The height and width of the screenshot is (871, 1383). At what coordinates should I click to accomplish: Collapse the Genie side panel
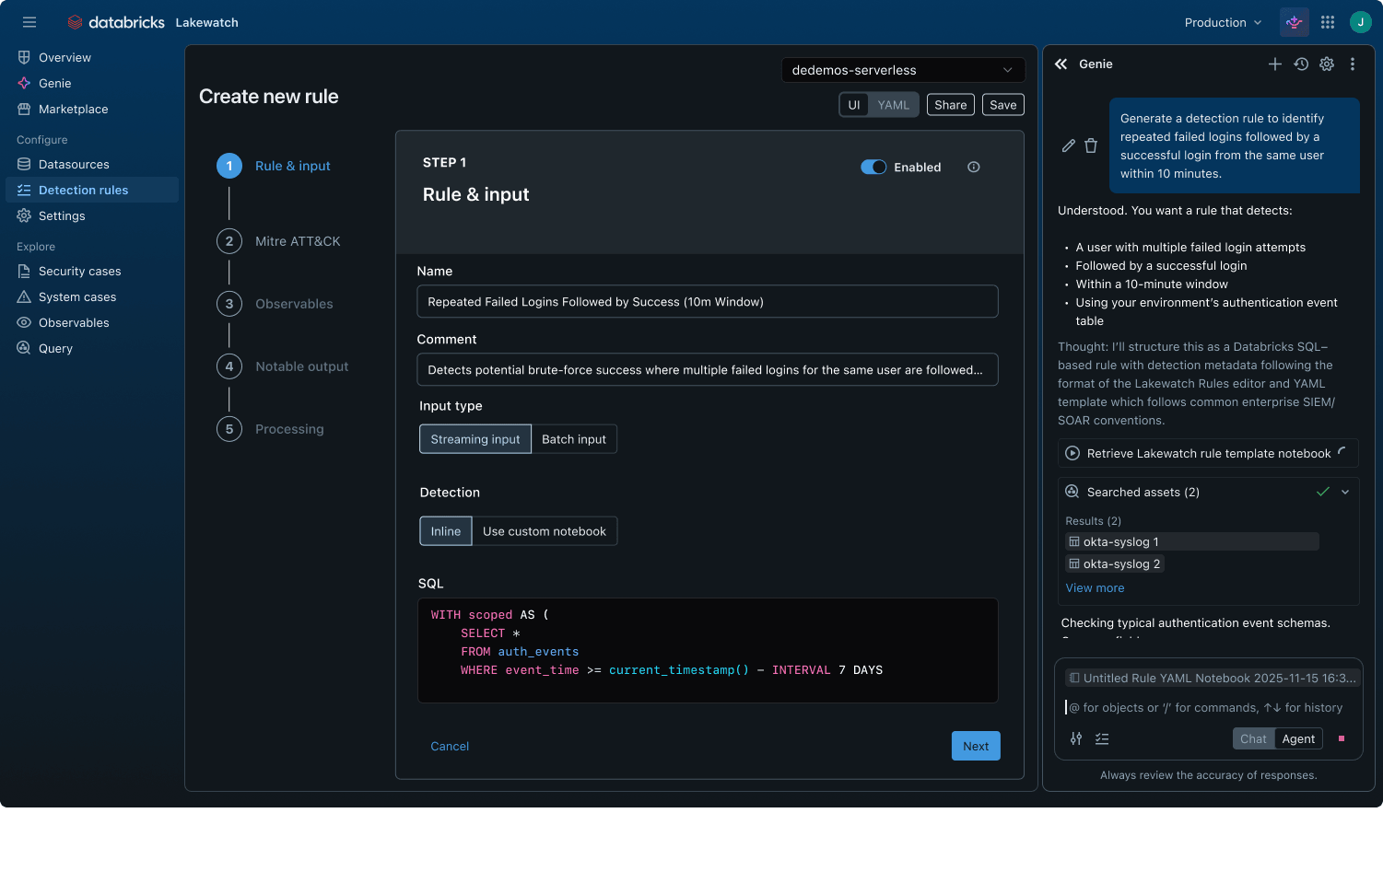[1061, 64]
